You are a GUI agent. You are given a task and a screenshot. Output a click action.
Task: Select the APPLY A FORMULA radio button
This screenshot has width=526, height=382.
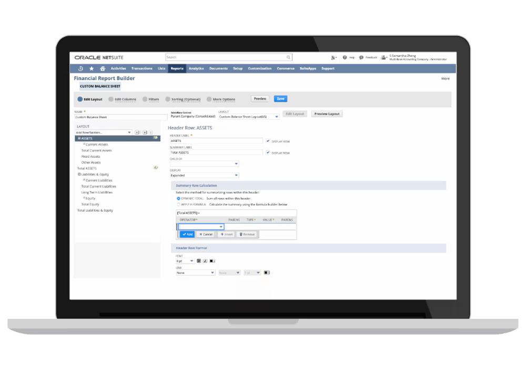[x=179, y=204]
